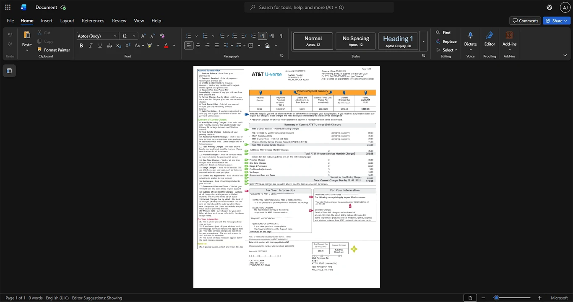The width and height of the screenshot is (573, 302).
Task: Redo the last action
Action: point(10,44)
